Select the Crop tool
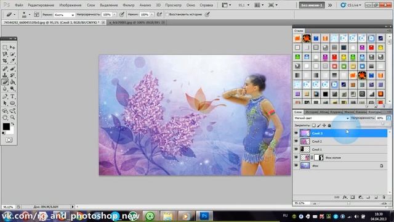The width and height of the screenshot is (394, 222). tap(5, 60)
